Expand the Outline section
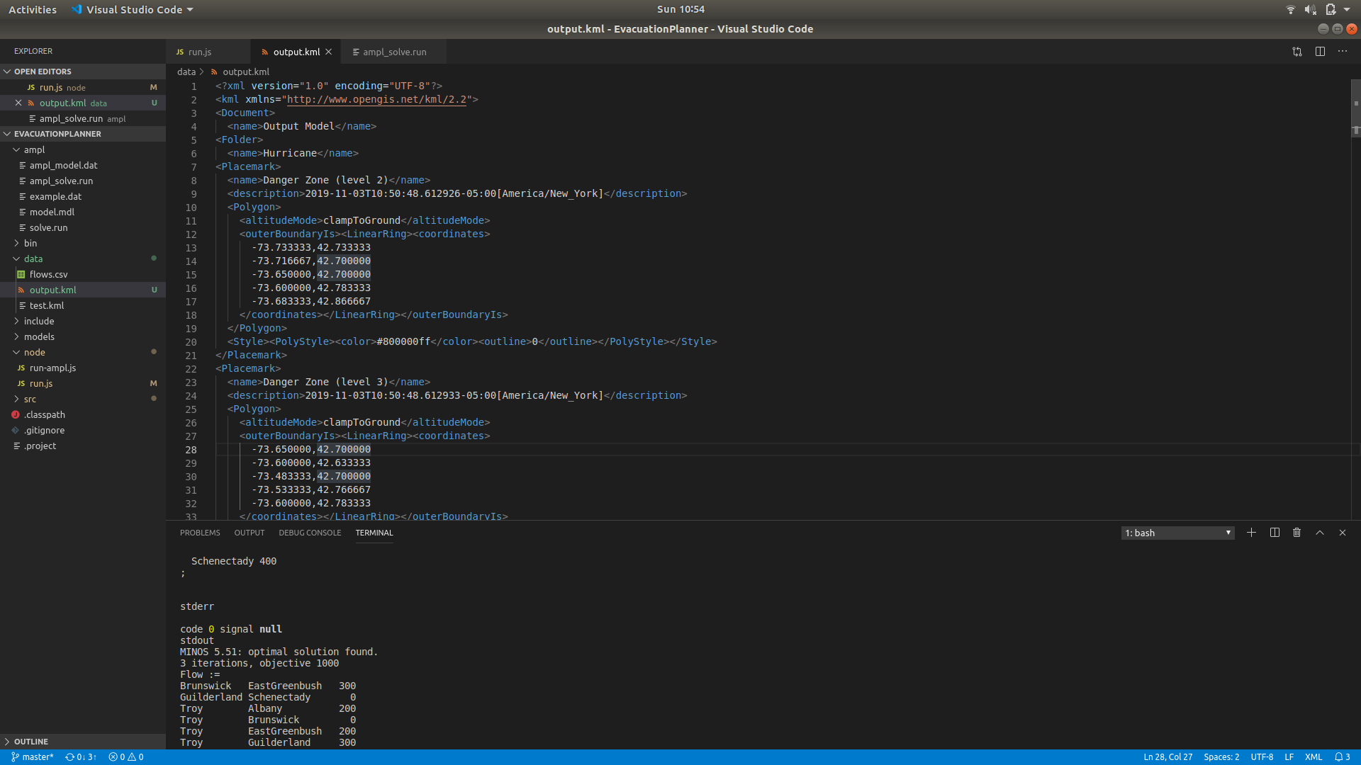The image size is (1361, 765). tap(31, 742)
